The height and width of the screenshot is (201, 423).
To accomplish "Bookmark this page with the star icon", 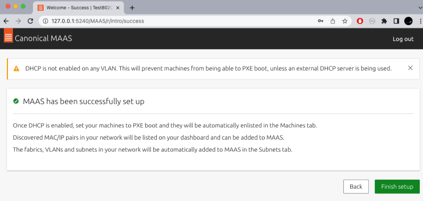I will (345, 21).
